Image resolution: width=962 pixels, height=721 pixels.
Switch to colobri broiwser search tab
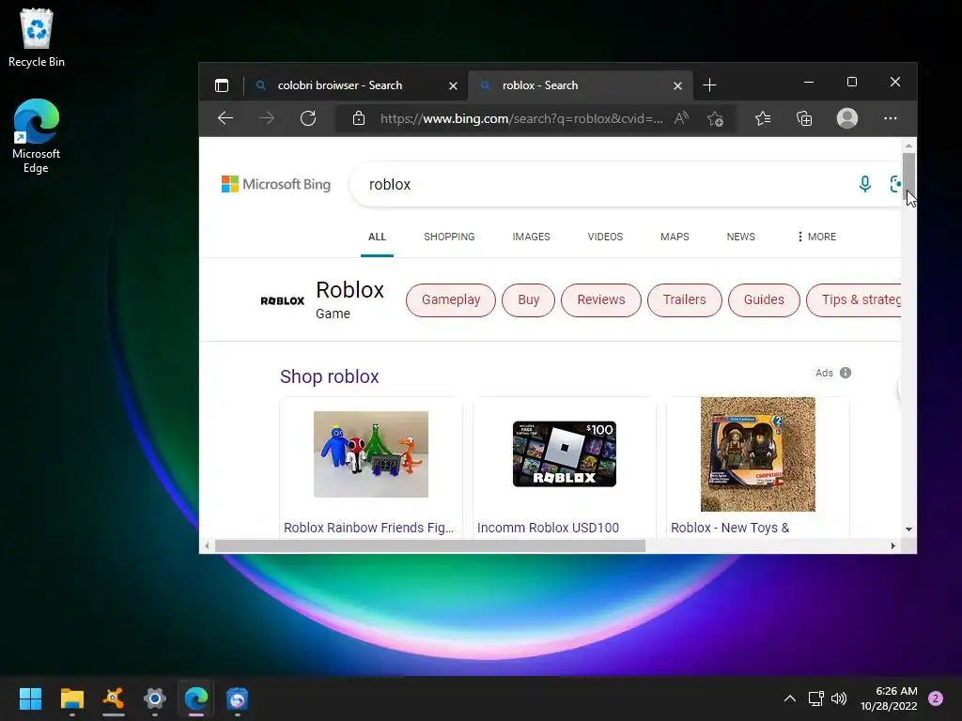[355, 85]
